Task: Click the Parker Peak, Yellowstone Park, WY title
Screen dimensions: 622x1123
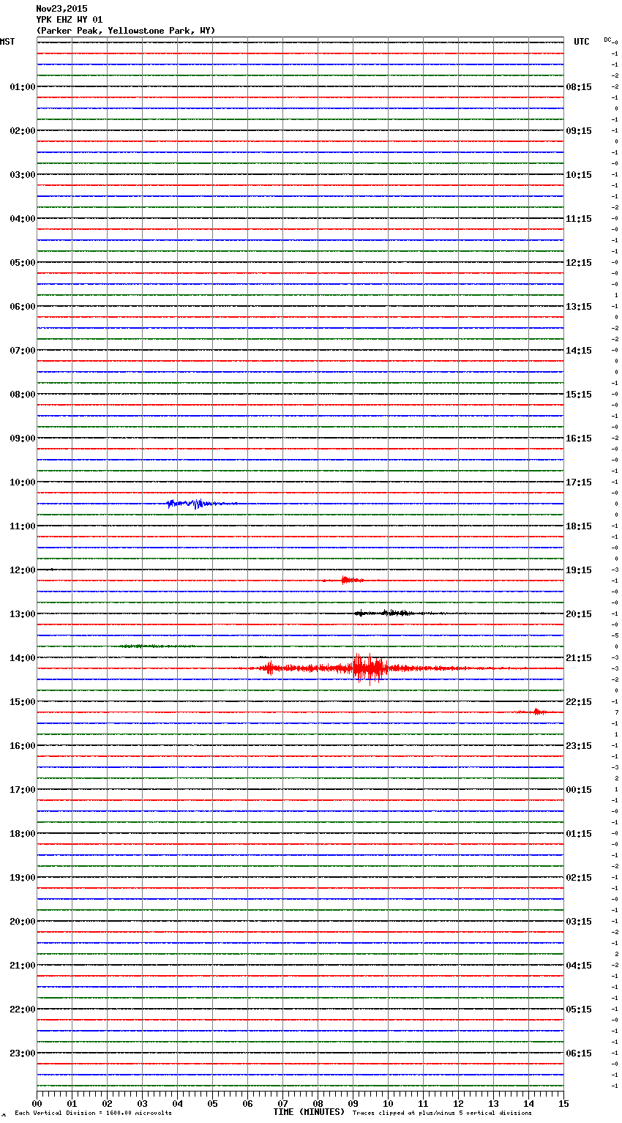Action: pos(126,31)
